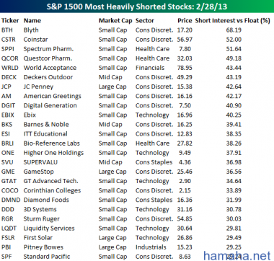
Task: Click the Coinstar company name
Action: (35, 40)
